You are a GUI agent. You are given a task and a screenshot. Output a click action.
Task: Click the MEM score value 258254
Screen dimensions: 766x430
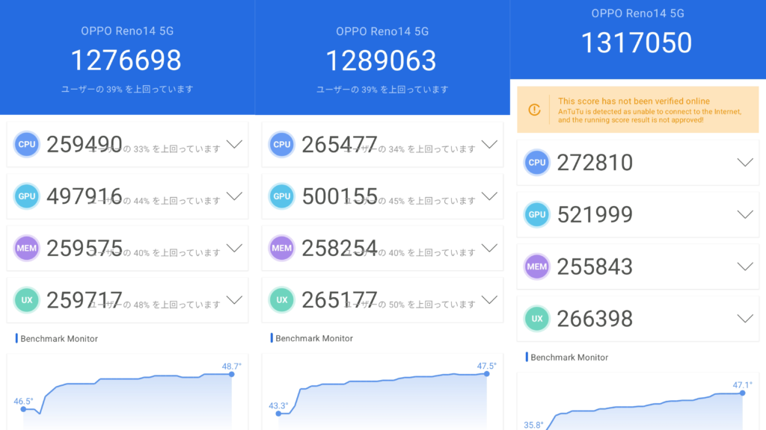(340, 248)
